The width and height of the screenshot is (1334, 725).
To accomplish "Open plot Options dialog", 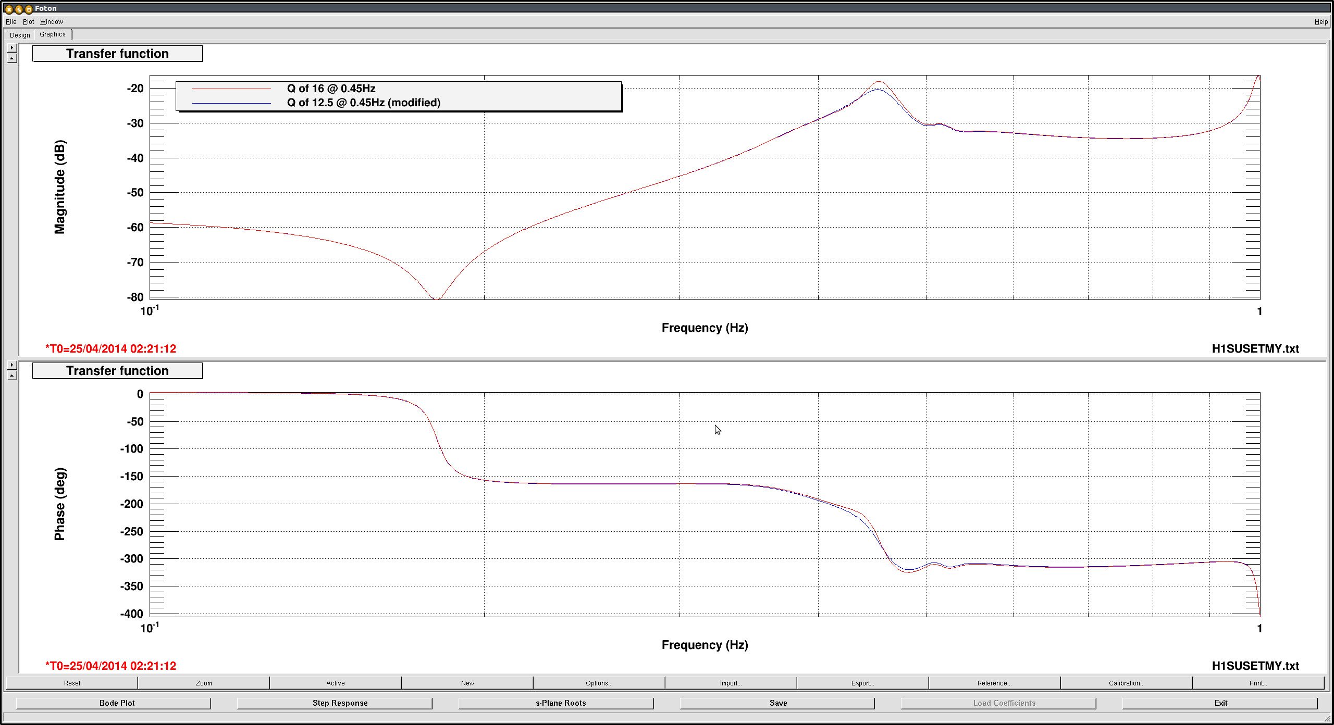I will 599,683.
